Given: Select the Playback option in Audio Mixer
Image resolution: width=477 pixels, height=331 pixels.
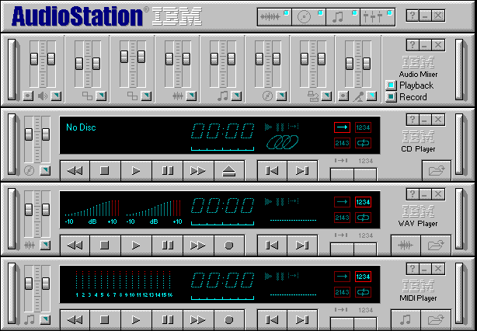Looking at the screenshot, I should coord(391,85).
